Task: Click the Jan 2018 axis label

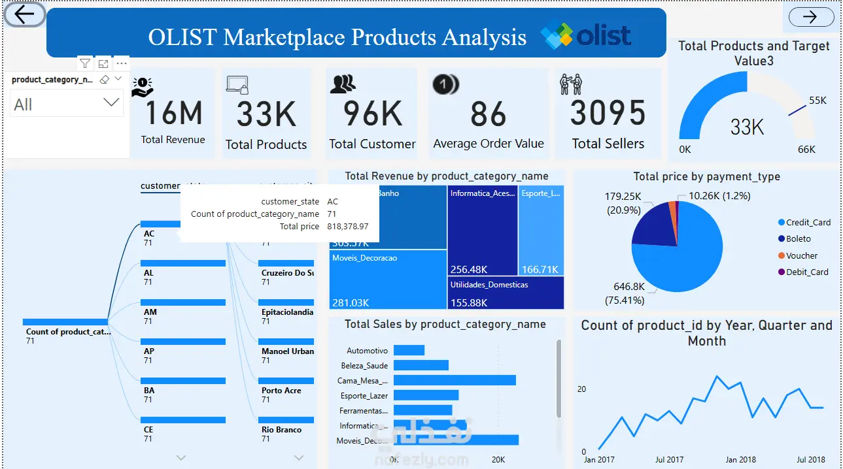Action: 740,460
